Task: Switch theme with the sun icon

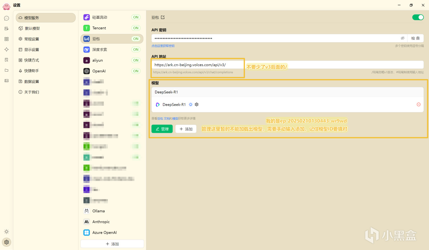Action: 6,232
